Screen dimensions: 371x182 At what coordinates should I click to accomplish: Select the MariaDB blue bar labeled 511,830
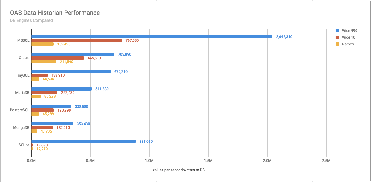click(x=61, y=89)
